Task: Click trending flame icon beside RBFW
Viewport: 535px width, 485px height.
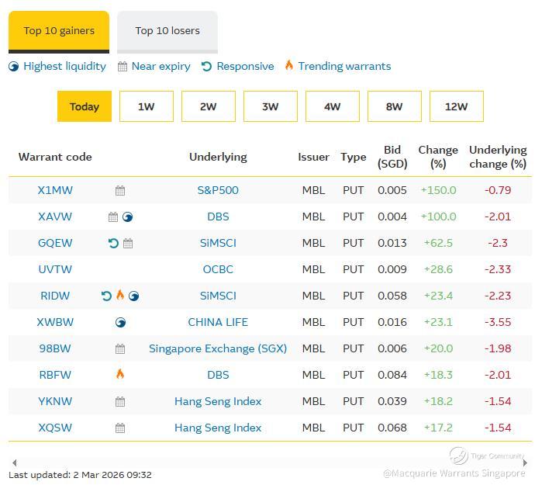Action: coord(120,374)
